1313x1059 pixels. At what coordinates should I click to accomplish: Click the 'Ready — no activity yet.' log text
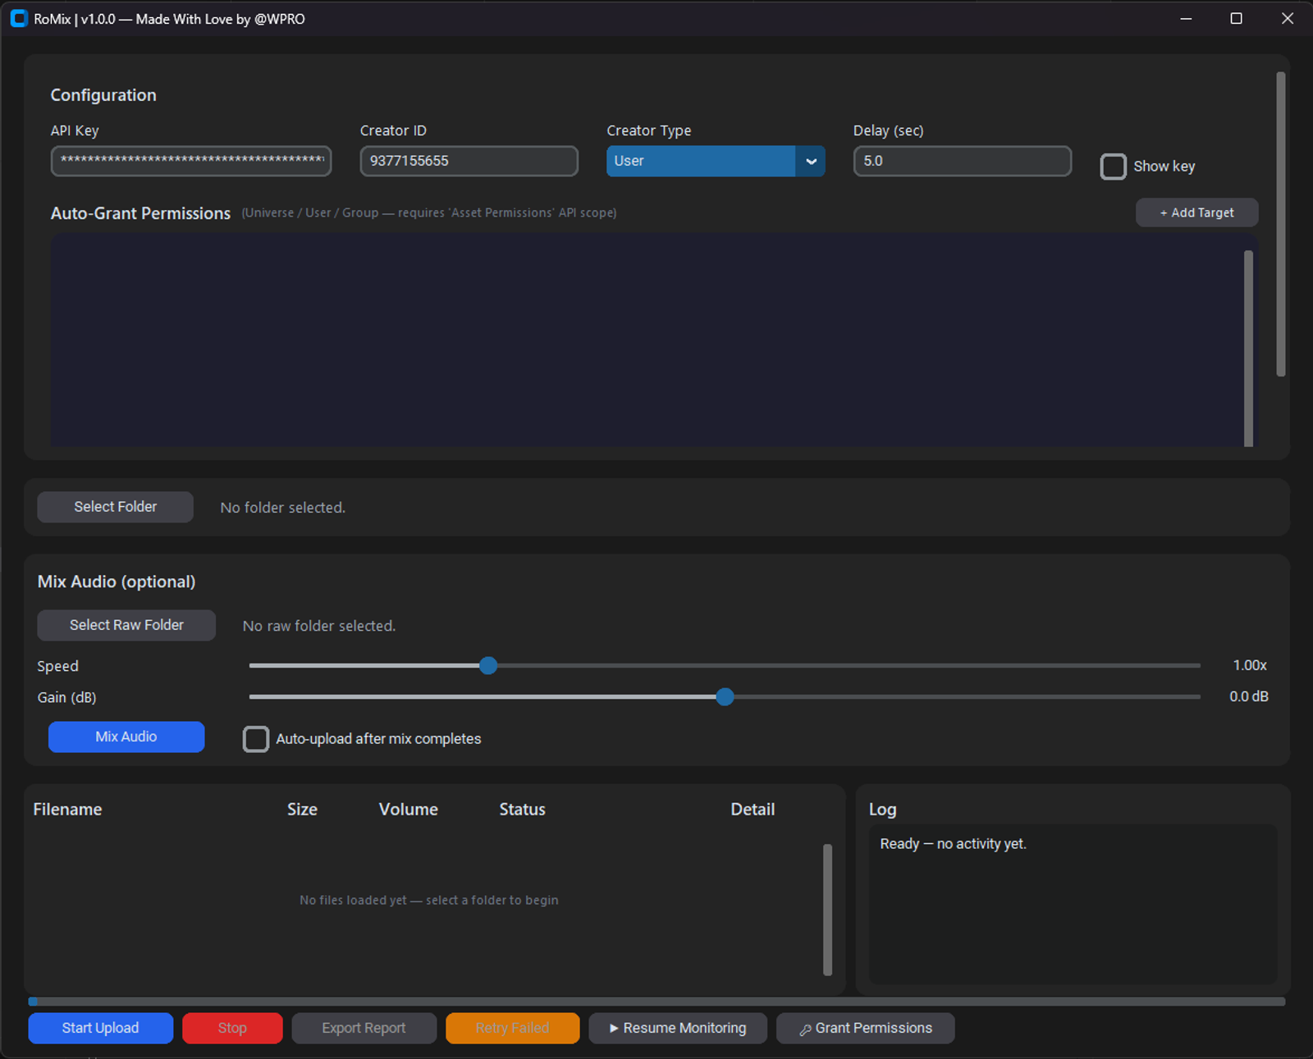pos(953,844)
